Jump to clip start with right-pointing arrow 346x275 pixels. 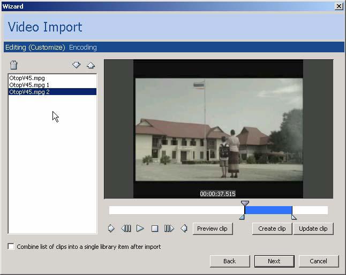(x=111, y=229)
